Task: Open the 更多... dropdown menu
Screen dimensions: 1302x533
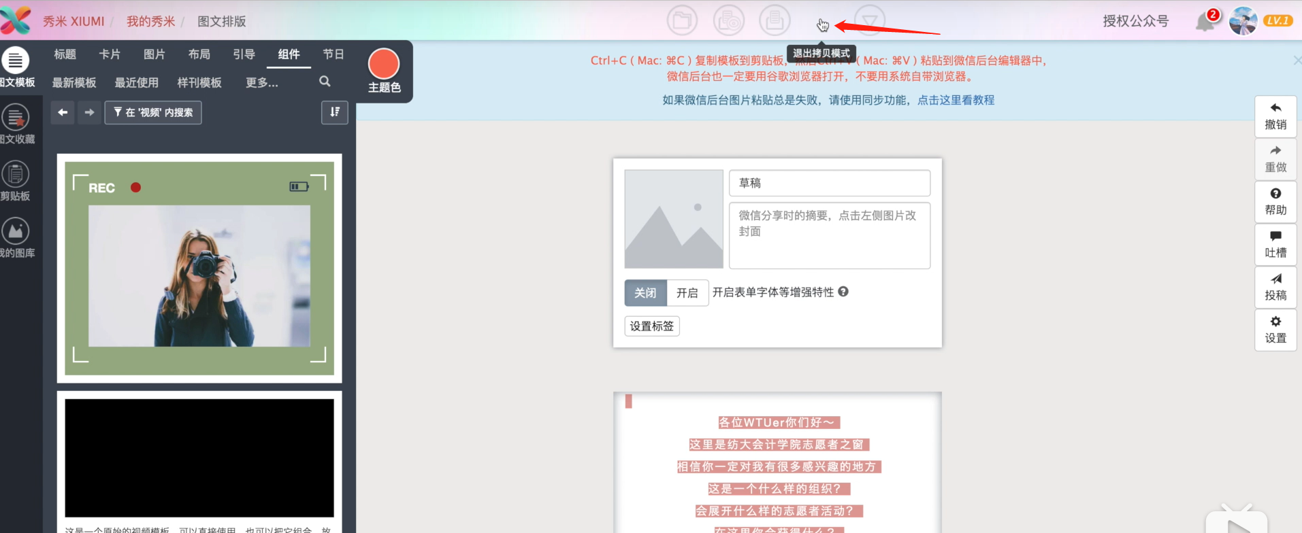Action: pyautogui.click(x=261, y=82)
